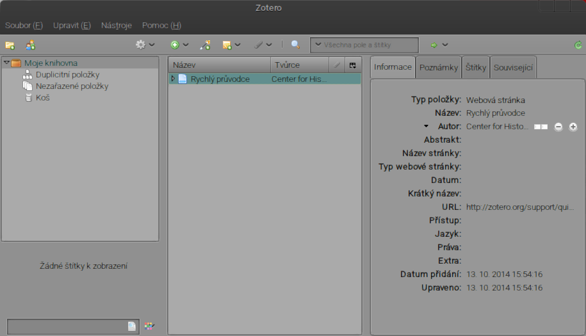Click the Nezařazené položky icon
The image size is (586, 336).
click(x=28, y=86)
